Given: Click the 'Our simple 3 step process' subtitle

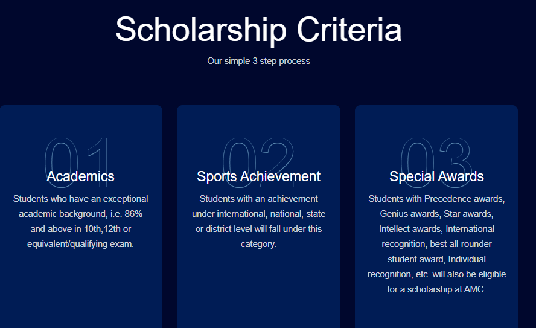Looking at the screenshot, I should click(x=258, y=61).
